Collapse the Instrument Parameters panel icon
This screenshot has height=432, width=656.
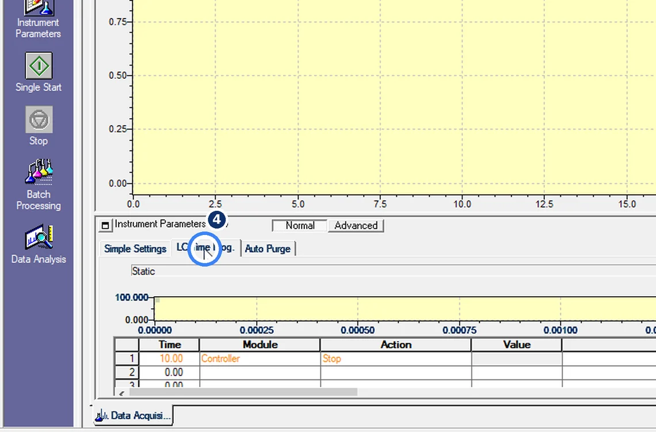pyautogui.click(x=105, y=226)
